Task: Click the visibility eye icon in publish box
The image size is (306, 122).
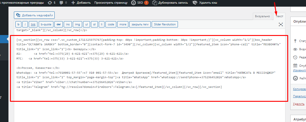Action: point(295,49)
